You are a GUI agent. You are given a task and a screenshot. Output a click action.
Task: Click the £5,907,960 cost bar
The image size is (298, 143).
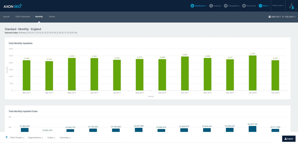pyautogui.click(x=139, y=130)
